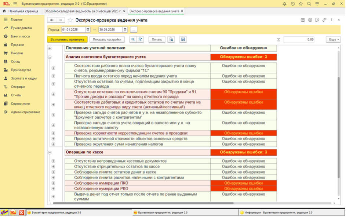
Task: Collapse the 'Анализ состояния бухгалтерского учета' section
Action: click(50, 57)
